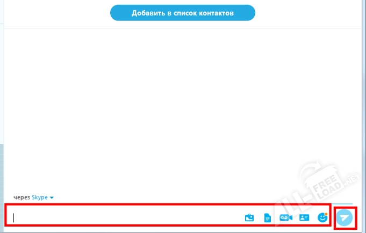Click the left panel scrollbar strip
This screenshot has height=233, width=366.
(x=2, y=161)
